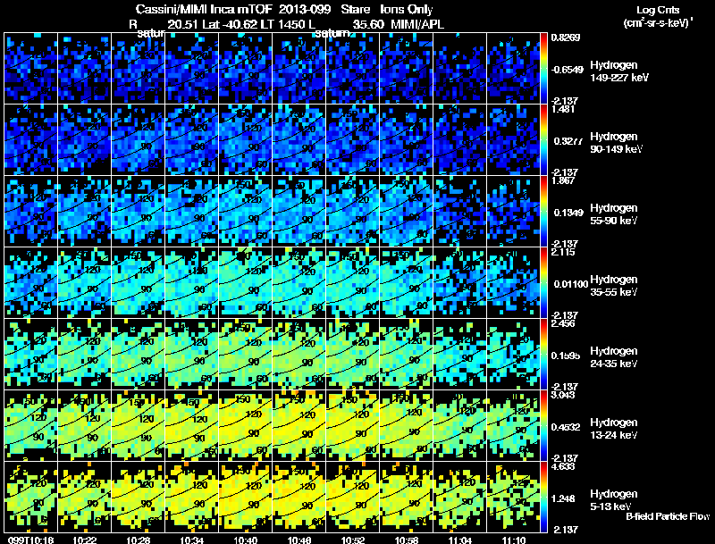Select the 11:10 time label
This screenshot has height=544, width=715.
click(x=514, y=540)
